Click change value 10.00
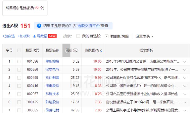The height and width of the screenshot is (113, 190). point(97,69)
